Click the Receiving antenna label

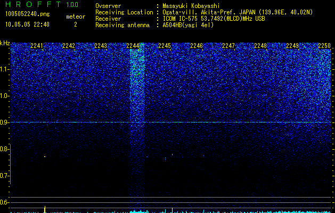(122, 25)
